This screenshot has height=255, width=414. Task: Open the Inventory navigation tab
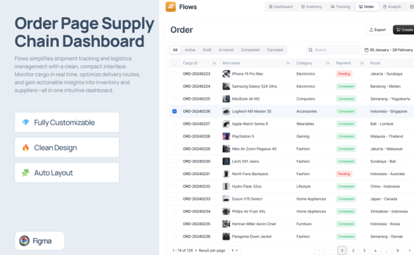311,7
